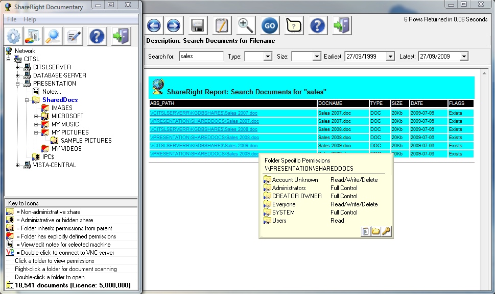
Task: Select the MY VIDEOS folder
Action: (66, 149)
